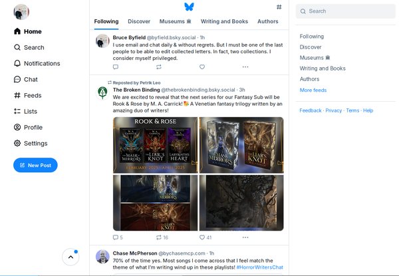The width and height of the screenshot is (399, 276).
Task: Open the Help link
Action: pos(368,110)
